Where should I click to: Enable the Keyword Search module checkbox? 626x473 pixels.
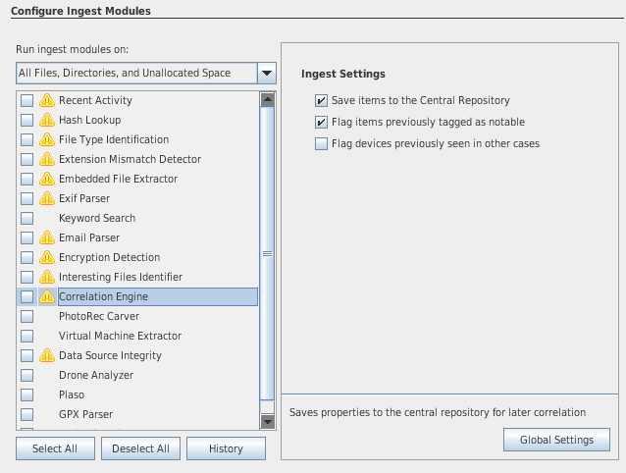click(x=26, y=218)
